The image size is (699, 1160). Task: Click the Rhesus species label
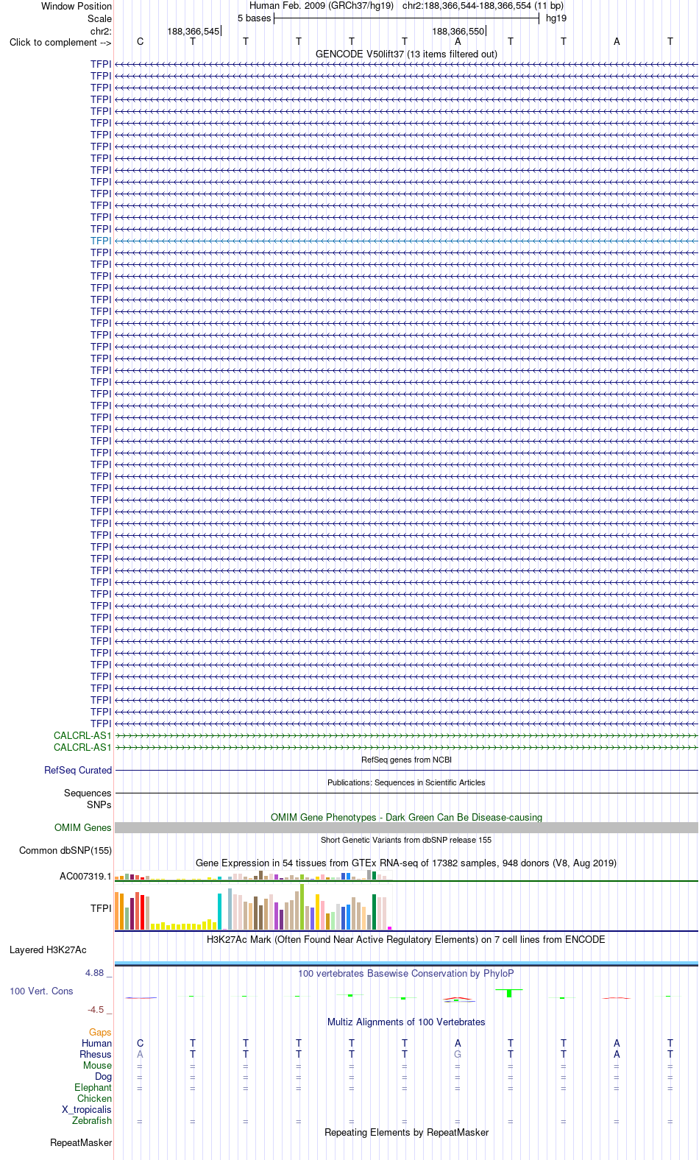click(96, 1054)
